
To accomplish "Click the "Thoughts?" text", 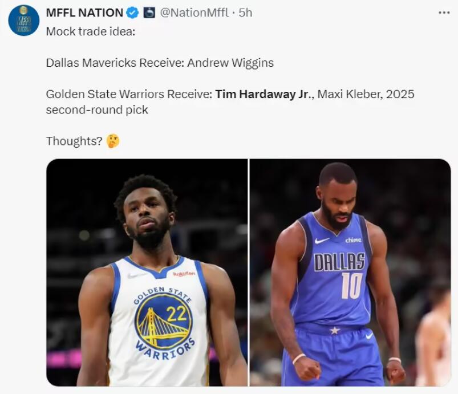I will coord(74,141).
